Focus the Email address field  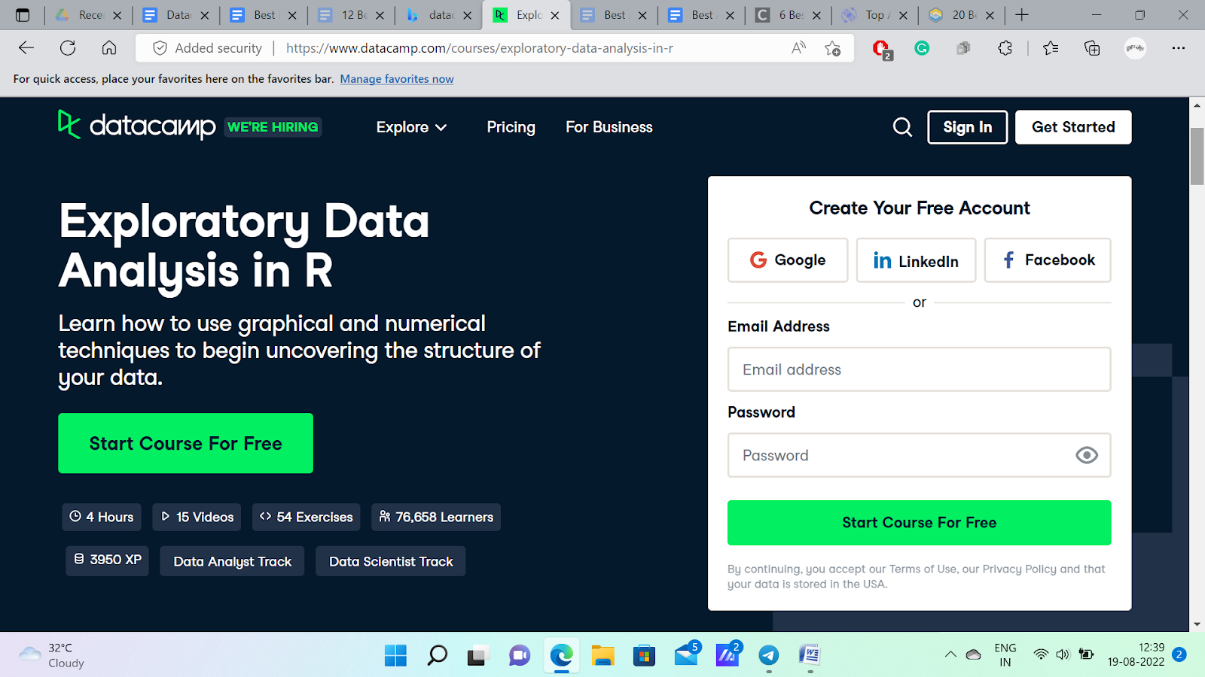click(x=919, y=369)
